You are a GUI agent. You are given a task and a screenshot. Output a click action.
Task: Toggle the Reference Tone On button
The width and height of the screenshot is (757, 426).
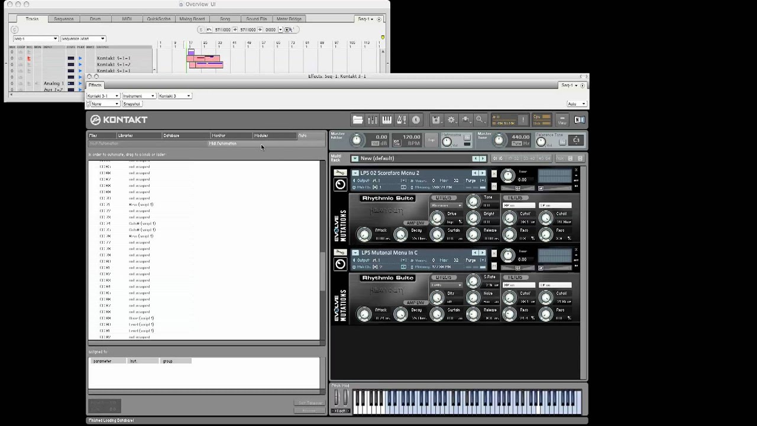click(562, 142)
